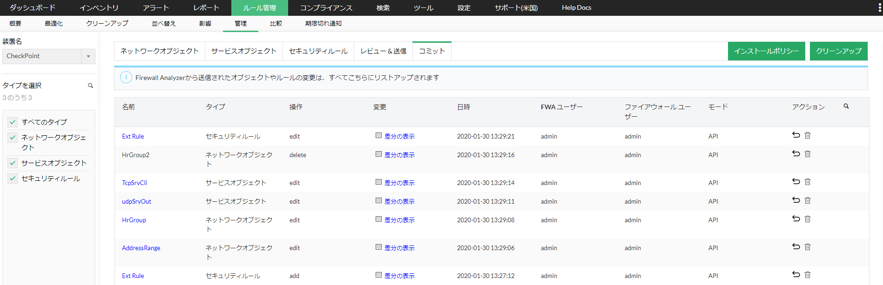Click search icon in table header

point(846,106)
